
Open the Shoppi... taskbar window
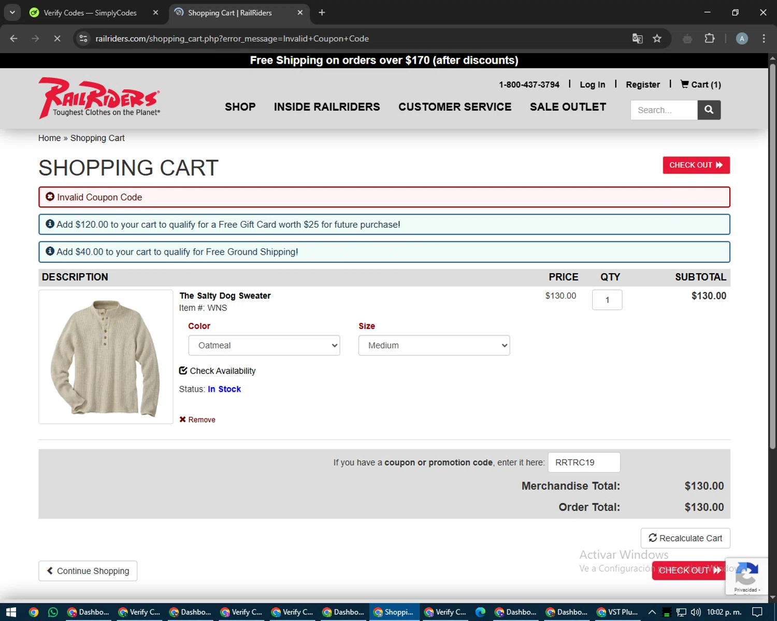tap(394, 612)
